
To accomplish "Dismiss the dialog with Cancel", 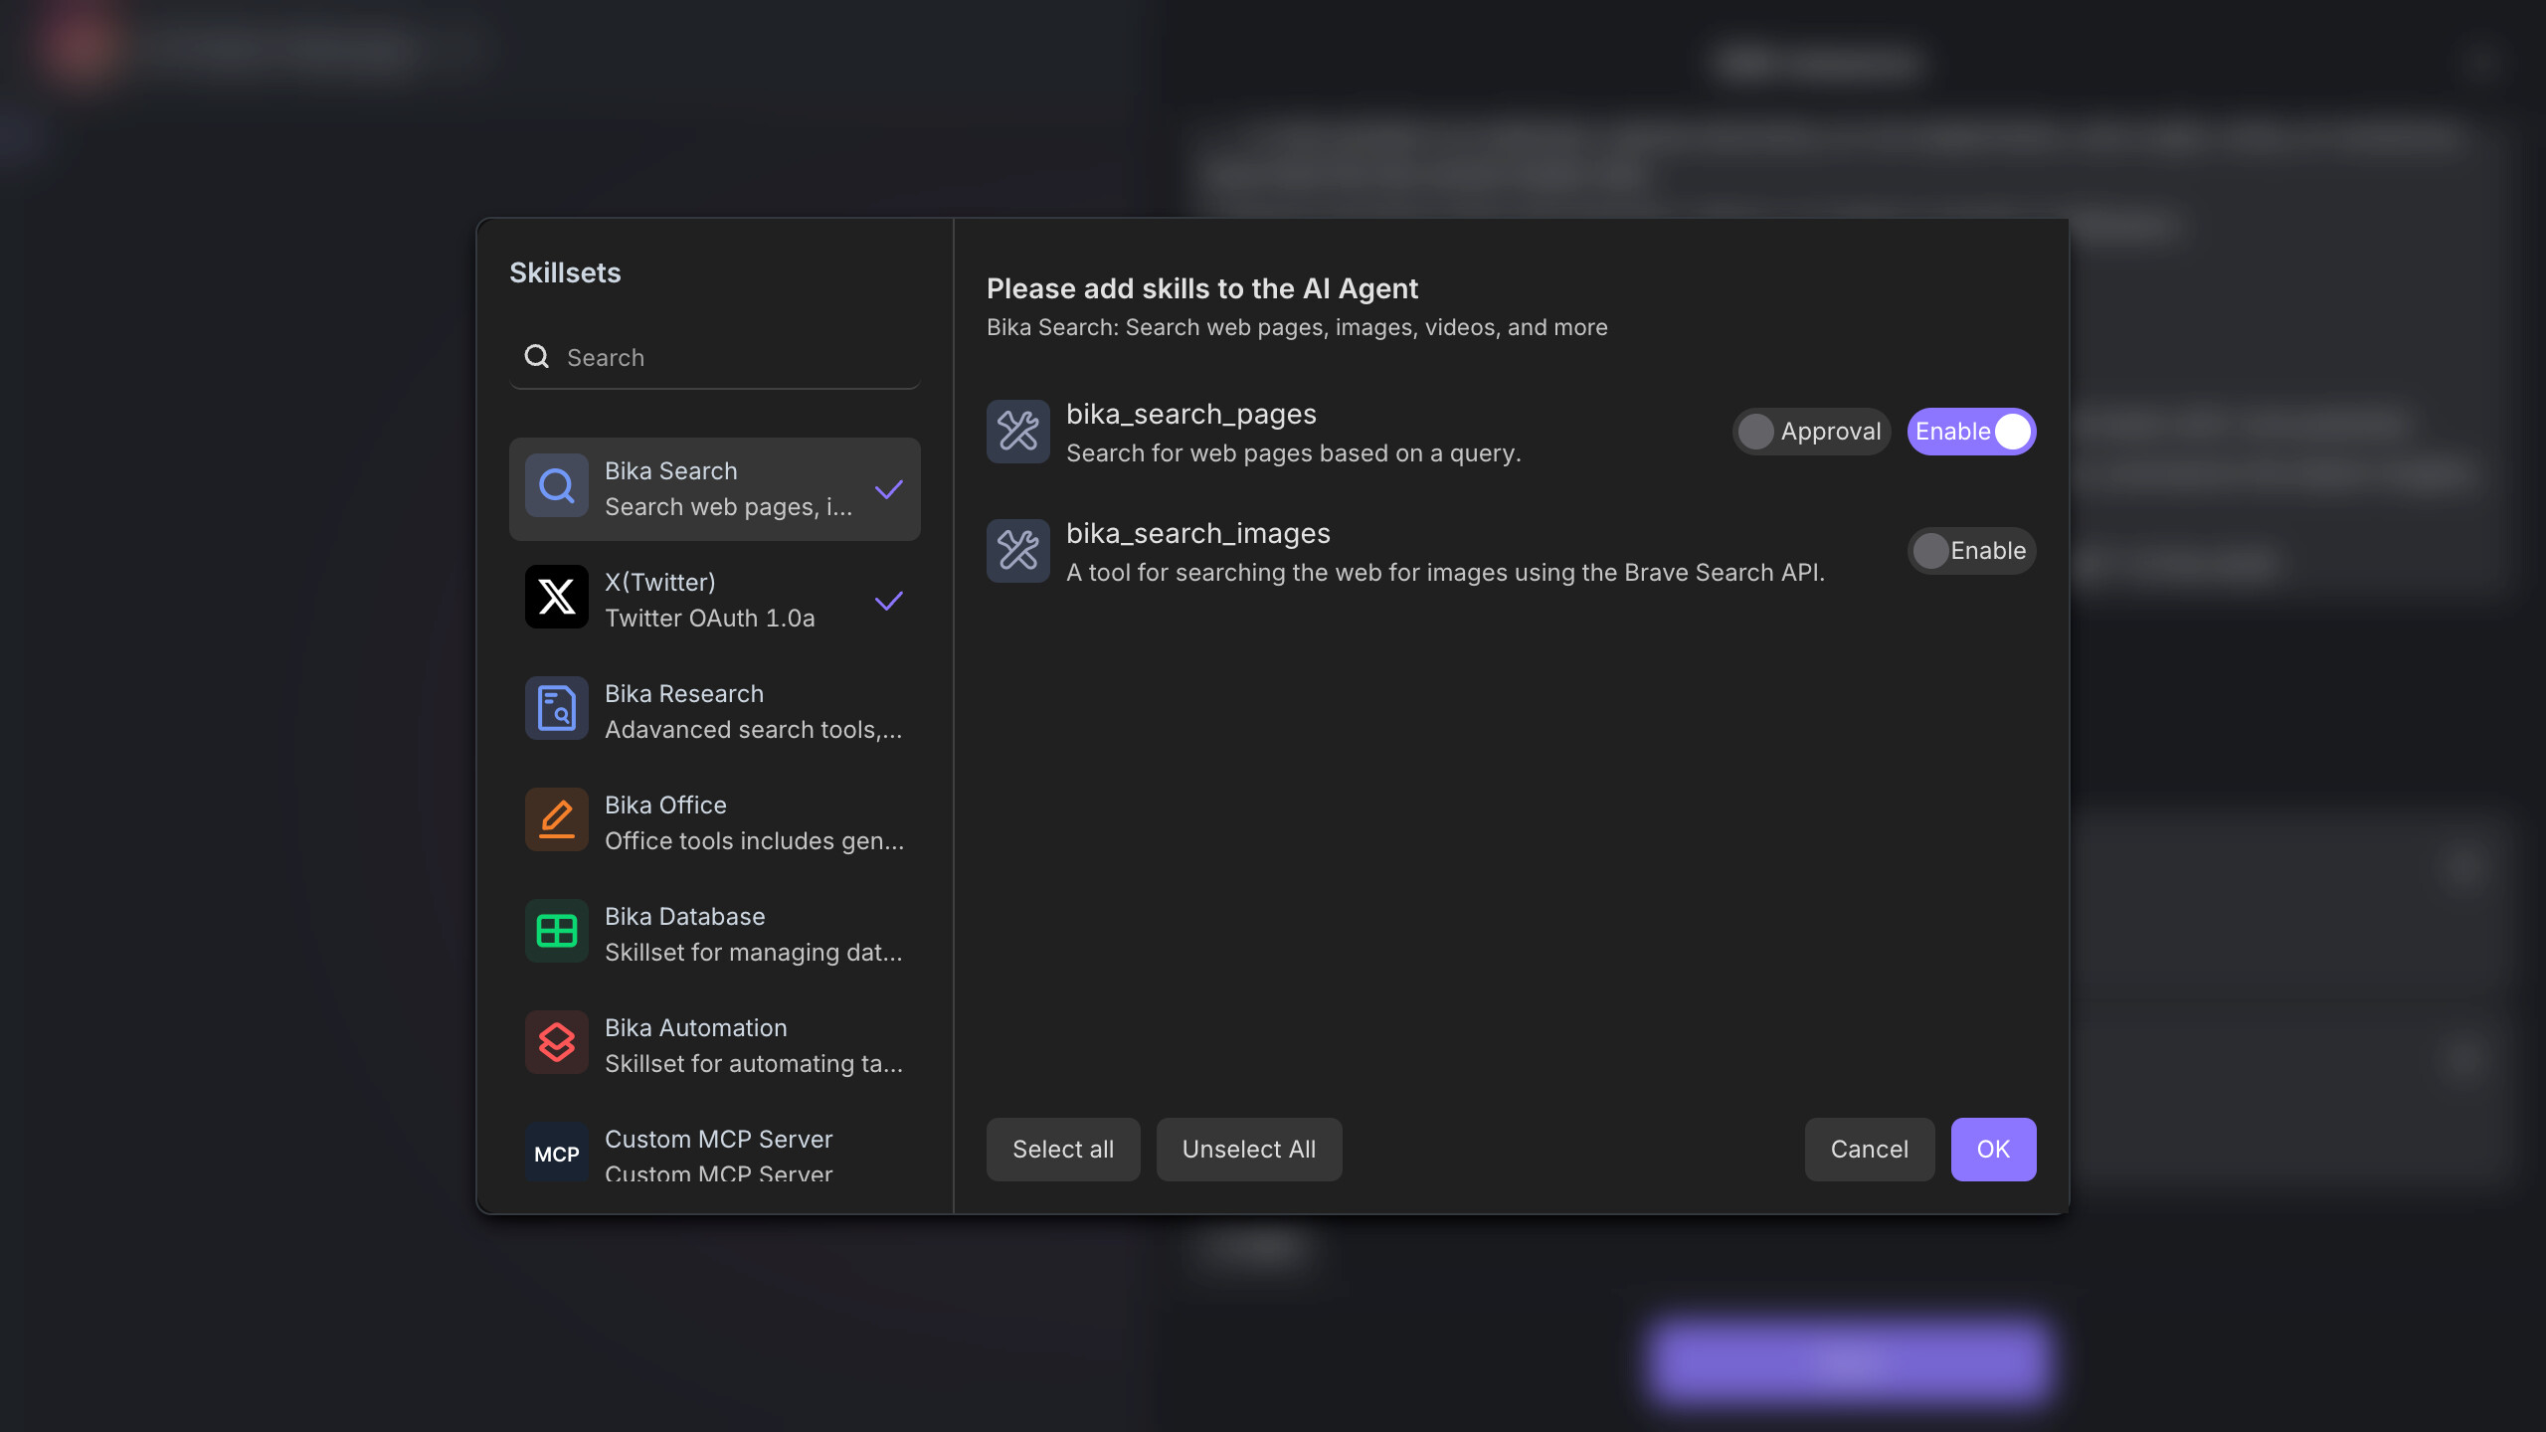I will tap(1869, 1150).
